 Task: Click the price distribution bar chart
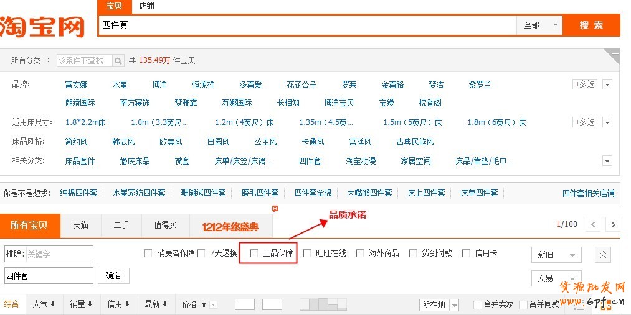[x=322, y=304]
